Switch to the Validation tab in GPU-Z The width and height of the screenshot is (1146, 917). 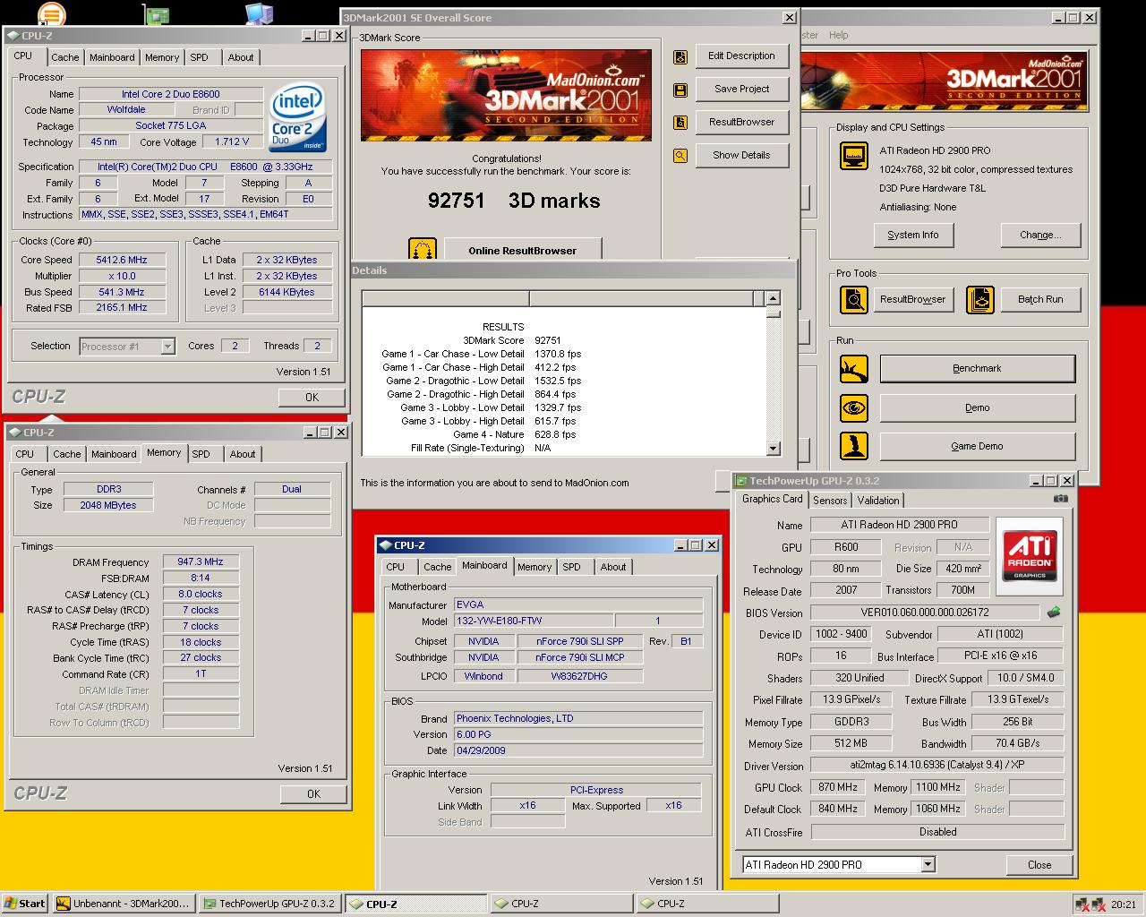pyautogui.click(x=878, y=501)
